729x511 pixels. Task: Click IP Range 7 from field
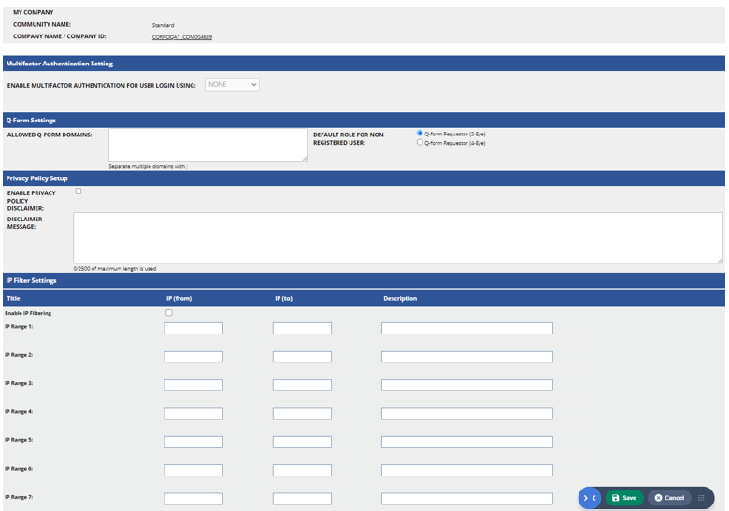pyautogui.click(x=193, y=499)
